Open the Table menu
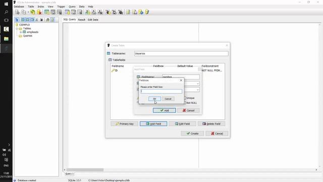 point(31,7)
